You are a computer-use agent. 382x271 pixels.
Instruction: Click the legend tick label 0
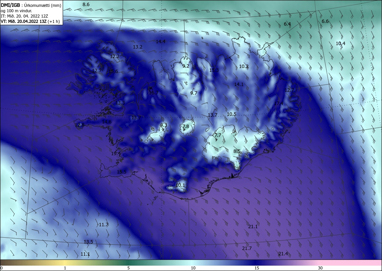[x=2, y=268]
